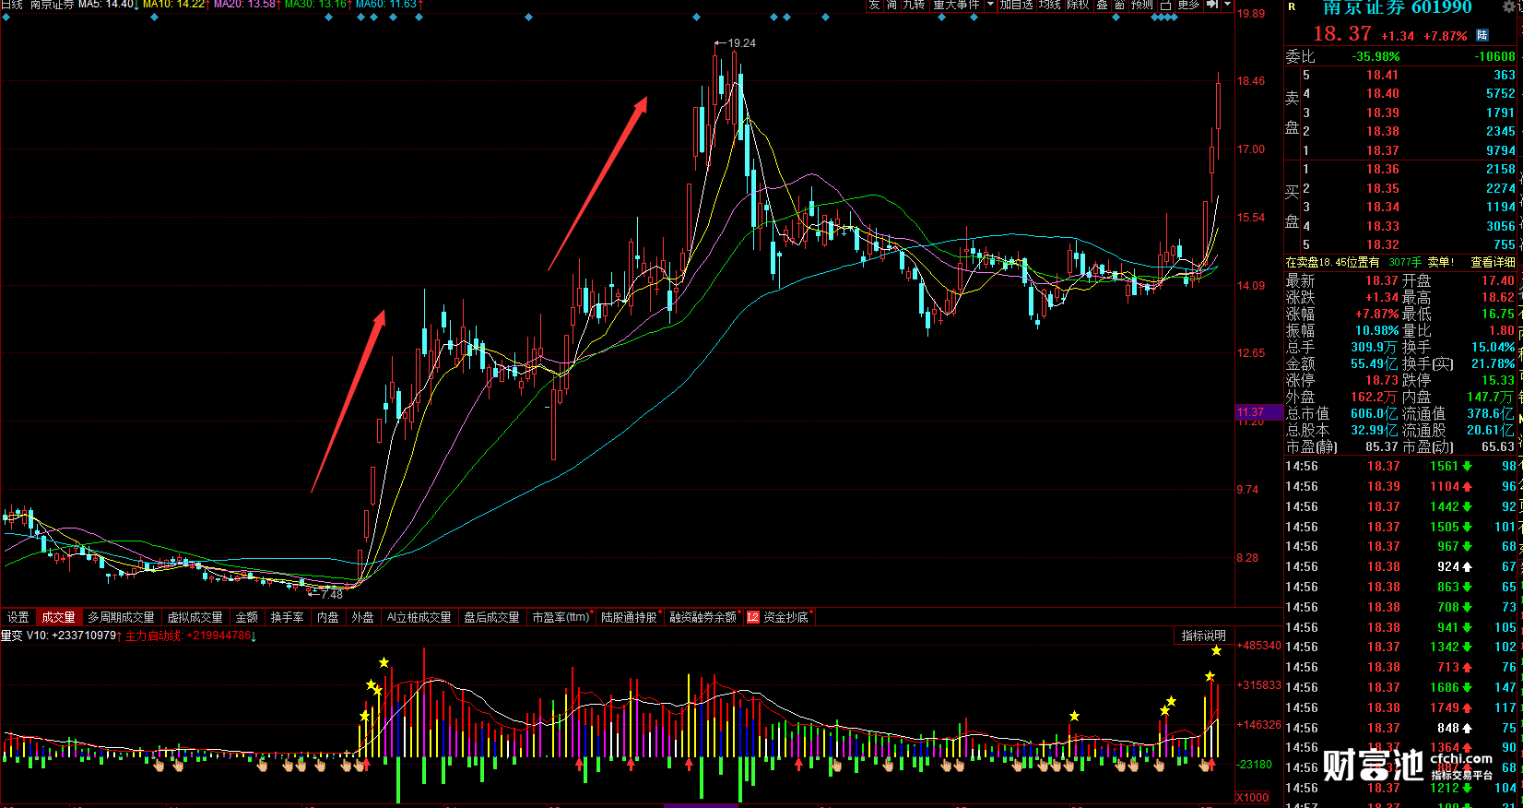Open the 叠 overlay toolbar item
Image resolution: width=1523 pixels, height=808 pixels.
click(x=1102, y=5)
